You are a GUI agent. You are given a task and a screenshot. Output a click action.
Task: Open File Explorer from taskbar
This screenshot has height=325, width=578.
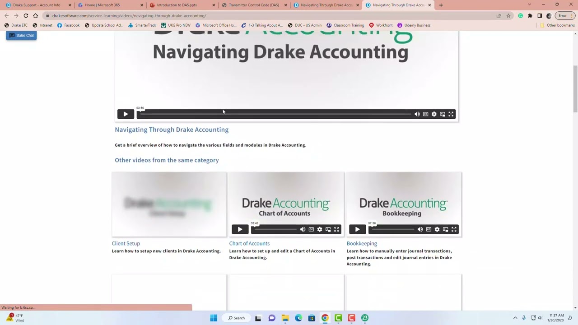click(285, 318)
